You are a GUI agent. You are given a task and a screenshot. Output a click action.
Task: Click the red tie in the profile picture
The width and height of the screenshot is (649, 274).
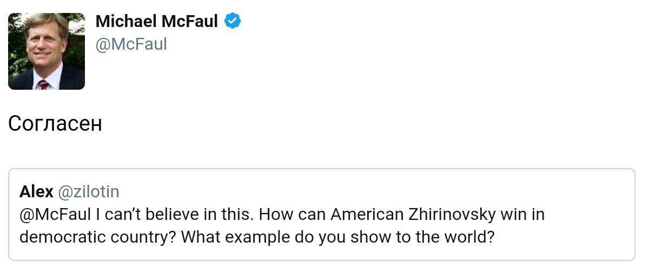coord(43,84)
